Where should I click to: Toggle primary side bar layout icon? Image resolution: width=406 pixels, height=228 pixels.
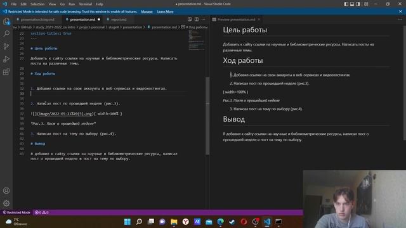[x=346, y=4]
